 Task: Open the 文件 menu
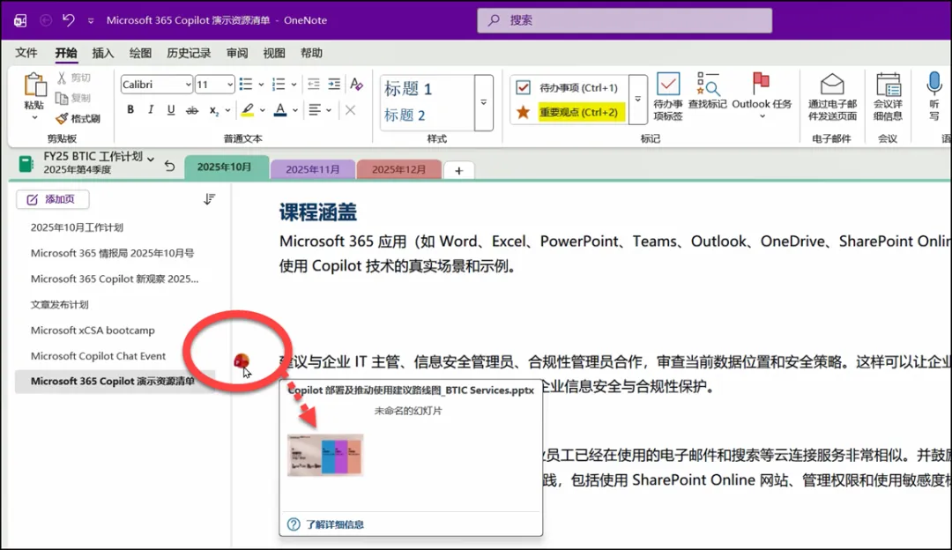point(26,53)
